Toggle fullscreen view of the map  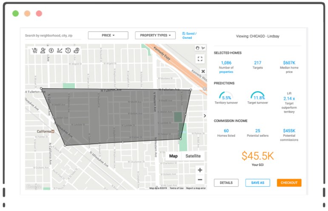200,59
